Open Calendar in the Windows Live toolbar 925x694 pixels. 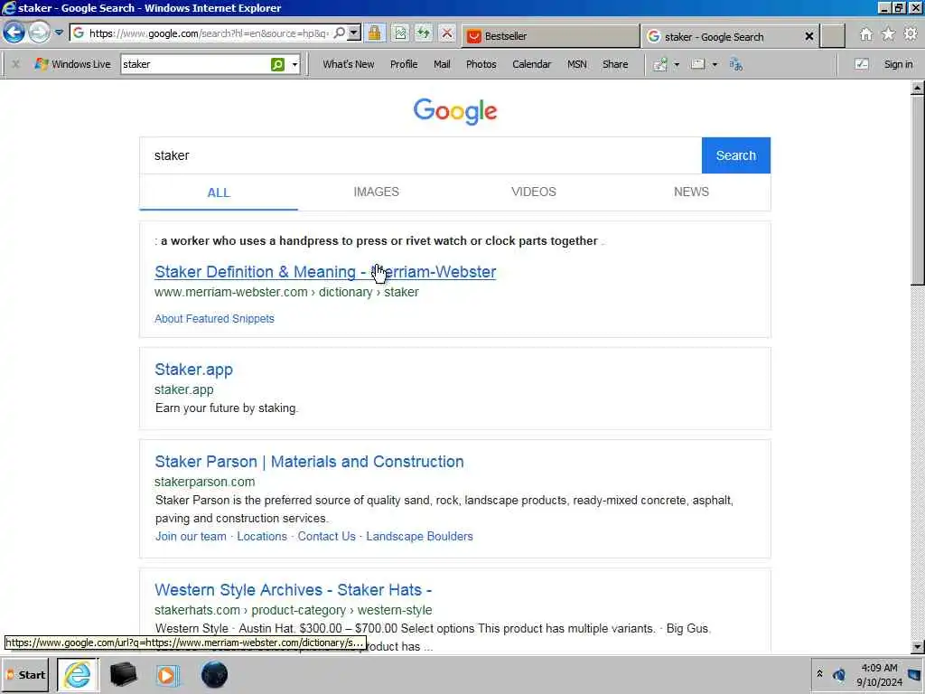click(x=531, y=64)
